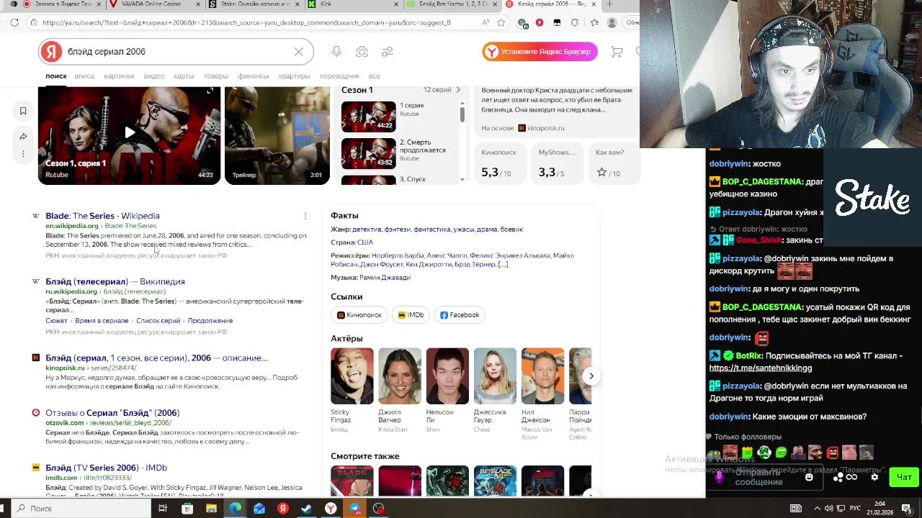The width and height of the screenshot is (922, 518).
Task: Toggle read aloud icon in the address bar
Action: (x=487, y=22)
